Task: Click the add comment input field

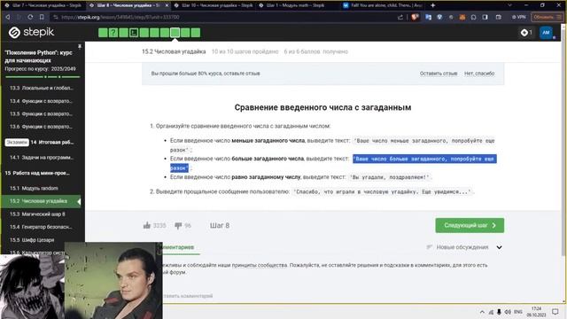Action: [x=188, y=295]
